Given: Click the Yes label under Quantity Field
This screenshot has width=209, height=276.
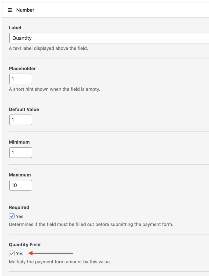Looking at the screenshot, I should click(x=20, y=254).
